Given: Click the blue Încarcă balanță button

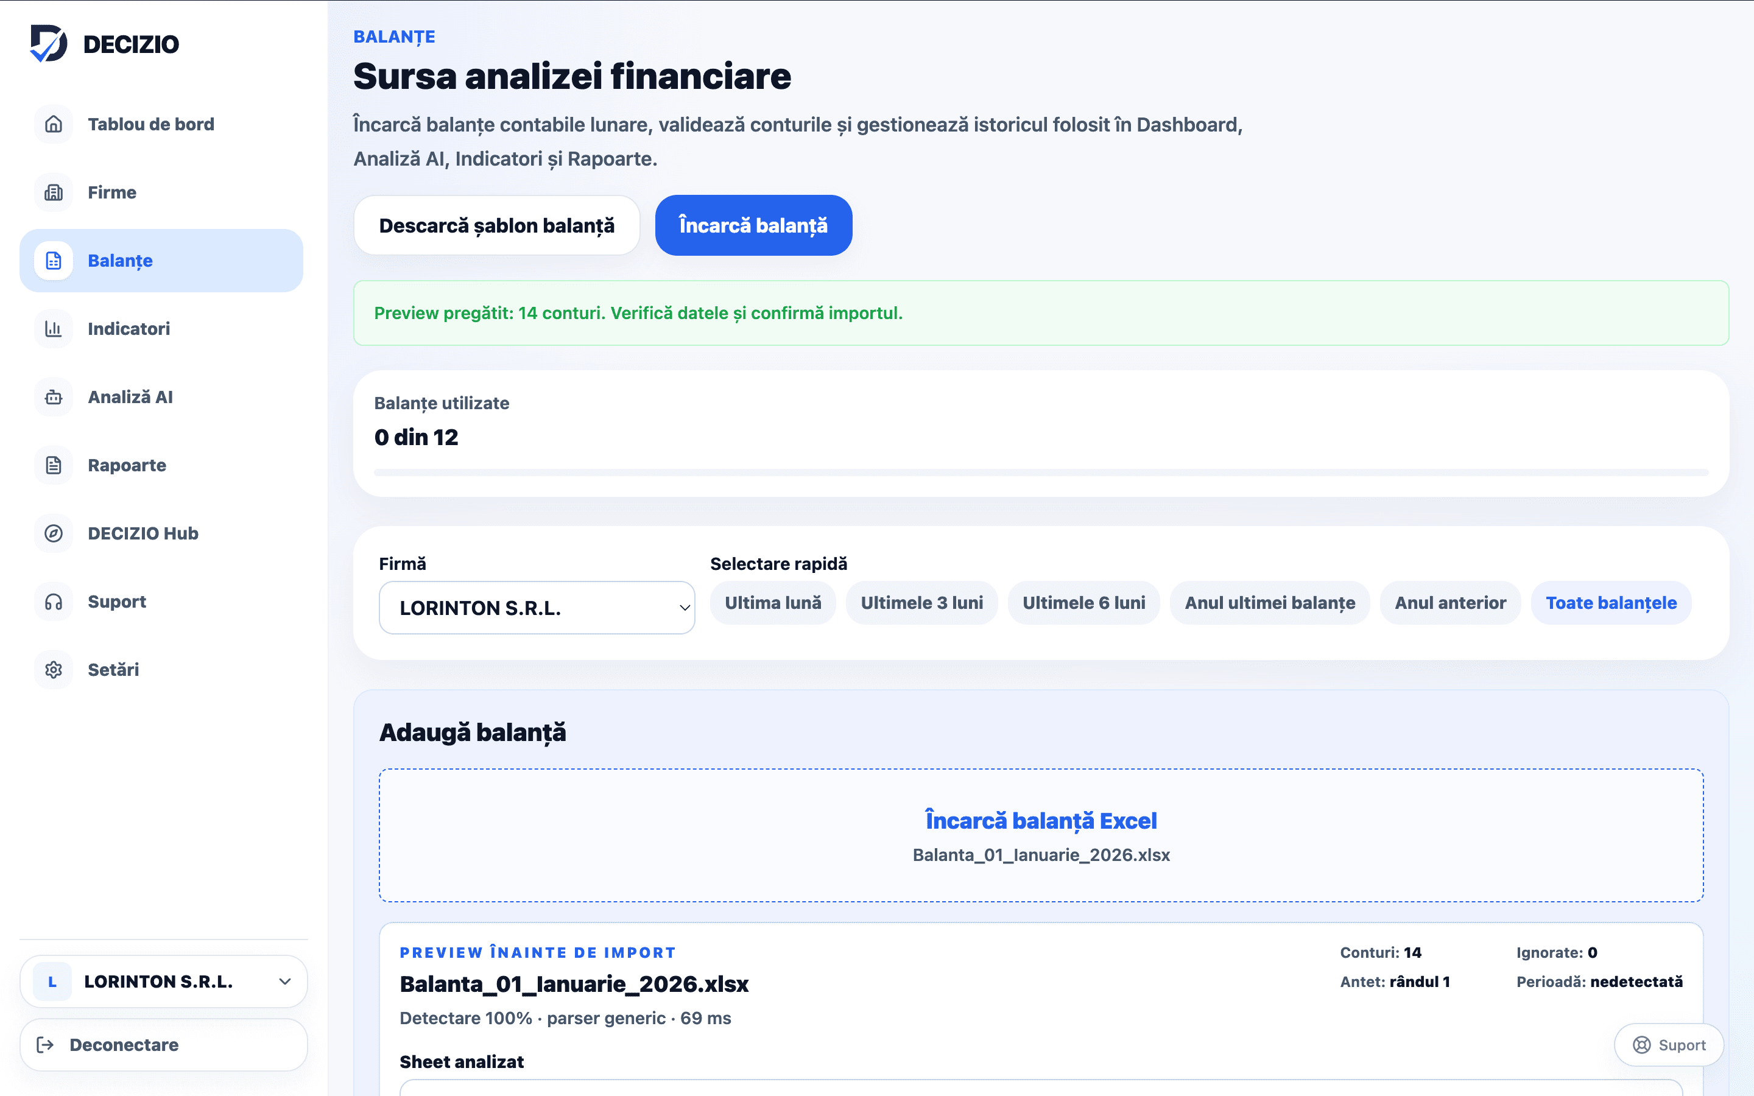Looking at the screenshot, I should tap(753, 225).
